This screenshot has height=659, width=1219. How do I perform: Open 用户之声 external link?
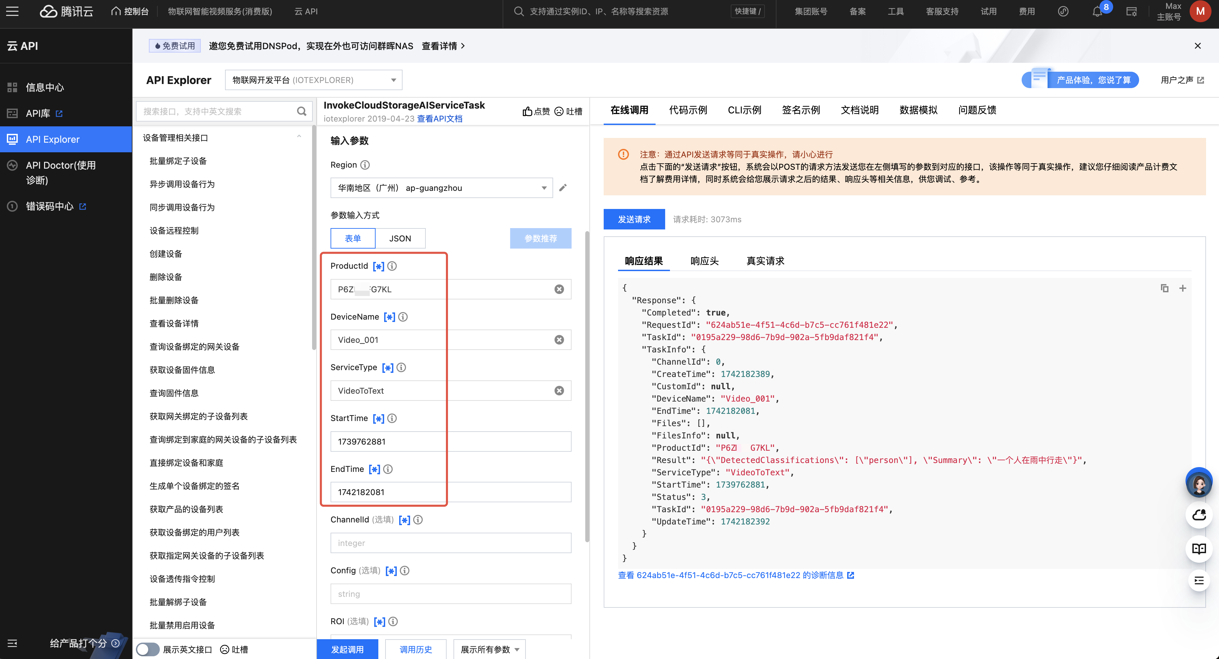pyautogui.click(x=1182, y=80)
